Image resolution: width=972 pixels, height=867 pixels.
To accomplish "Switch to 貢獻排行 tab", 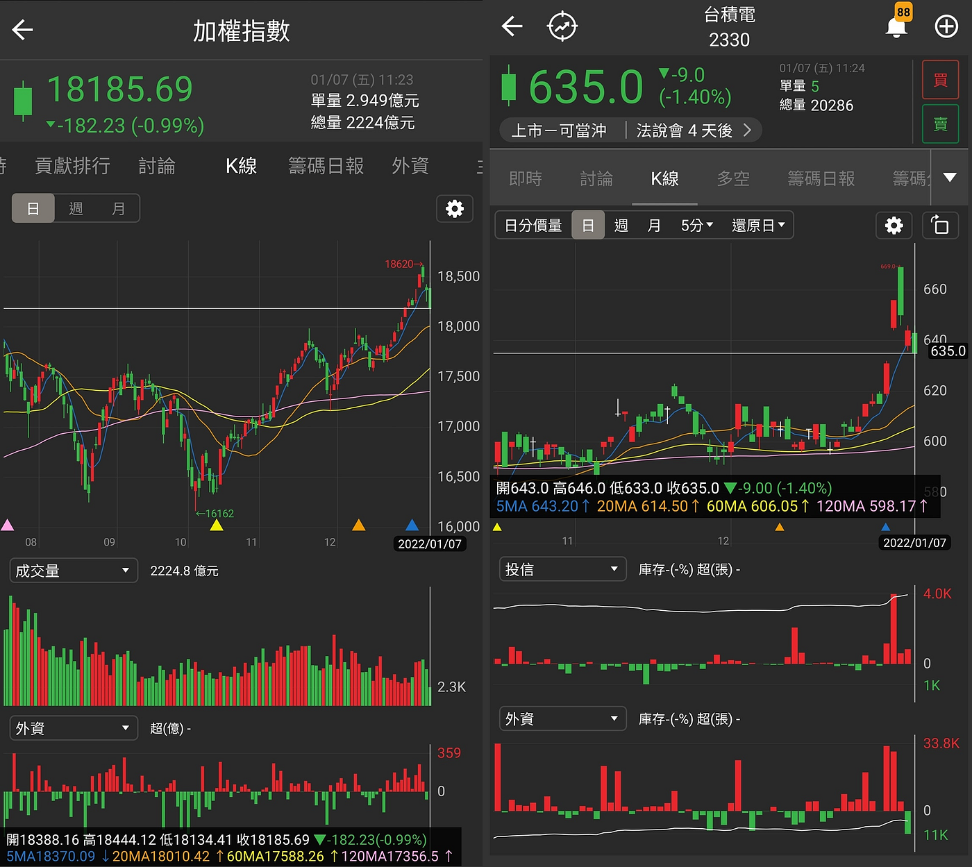I will (x=72, y=166).
